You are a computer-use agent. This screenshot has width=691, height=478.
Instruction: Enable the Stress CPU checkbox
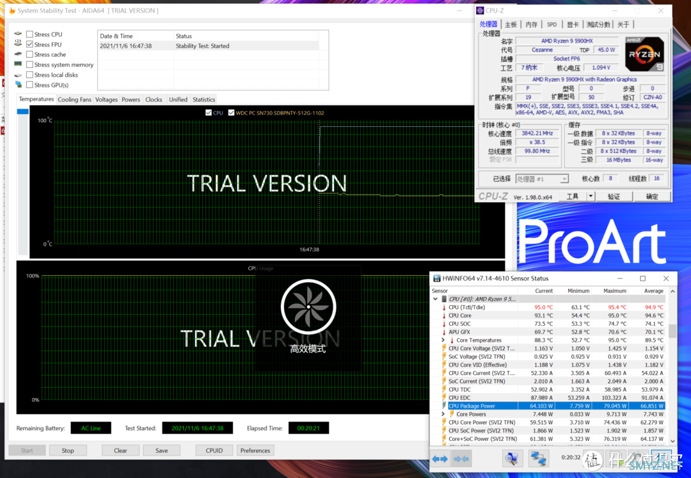pos(29,34)
